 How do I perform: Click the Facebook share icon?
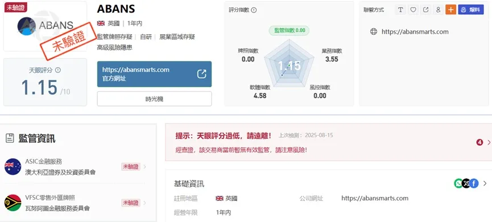click(474, 183)
